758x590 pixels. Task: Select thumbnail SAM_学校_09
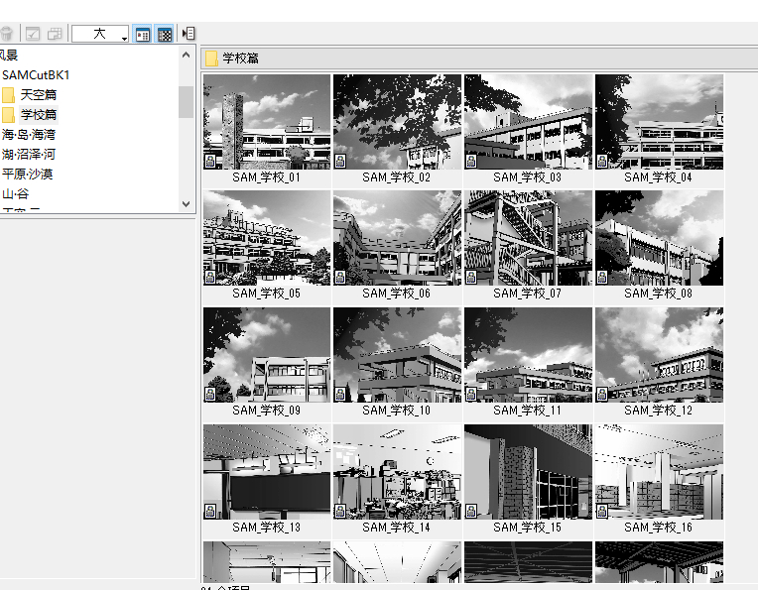click(x=267, y=355)
